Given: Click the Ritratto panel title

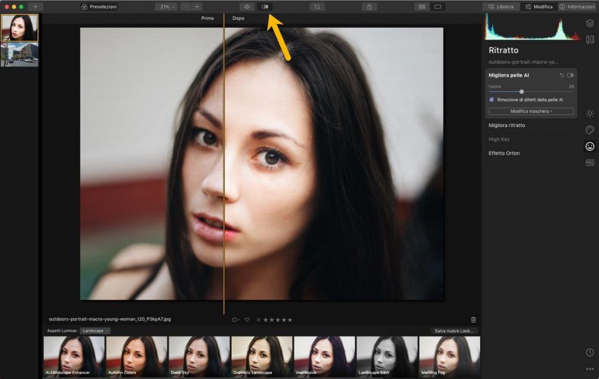Looking at the screenshot, I should 504,50.
